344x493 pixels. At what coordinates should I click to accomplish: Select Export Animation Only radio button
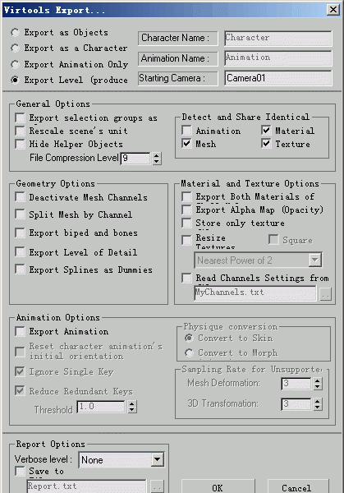pos(15,64)
